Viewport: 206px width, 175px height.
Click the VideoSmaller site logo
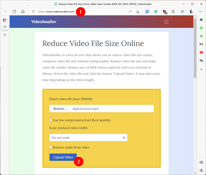click(x=44, y=22)
